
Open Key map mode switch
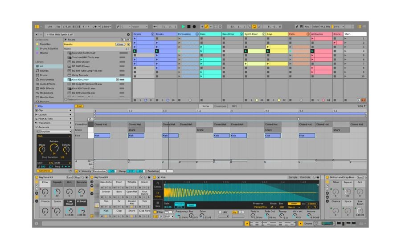pyautogui.click(x=307, y=27)
